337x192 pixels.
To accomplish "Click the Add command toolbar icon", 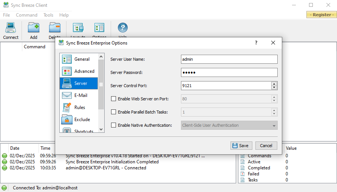I will click(x=34, y=30).
